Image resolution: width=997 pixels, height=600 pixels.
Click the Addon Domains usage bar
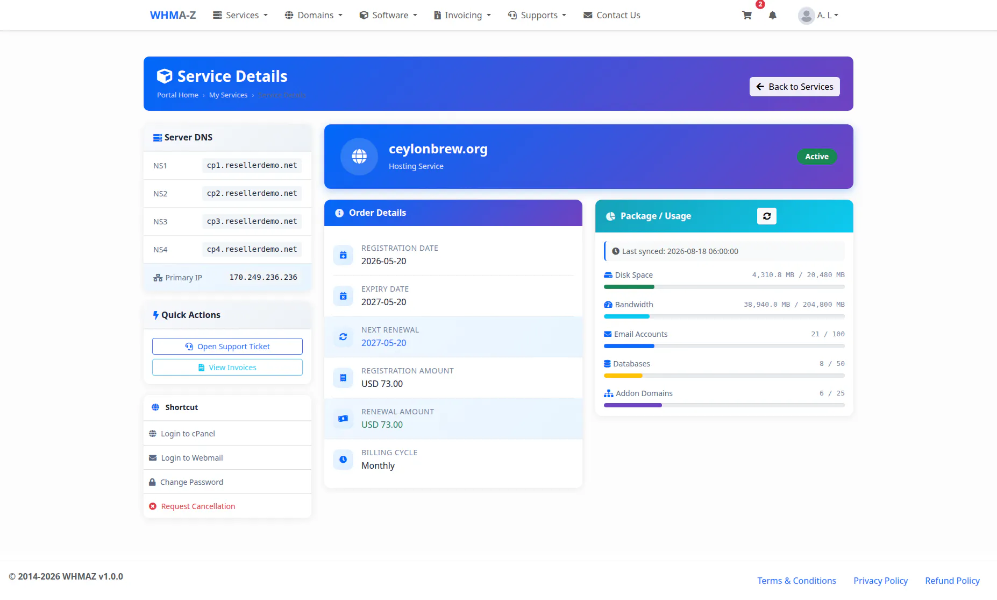[724, 405]
